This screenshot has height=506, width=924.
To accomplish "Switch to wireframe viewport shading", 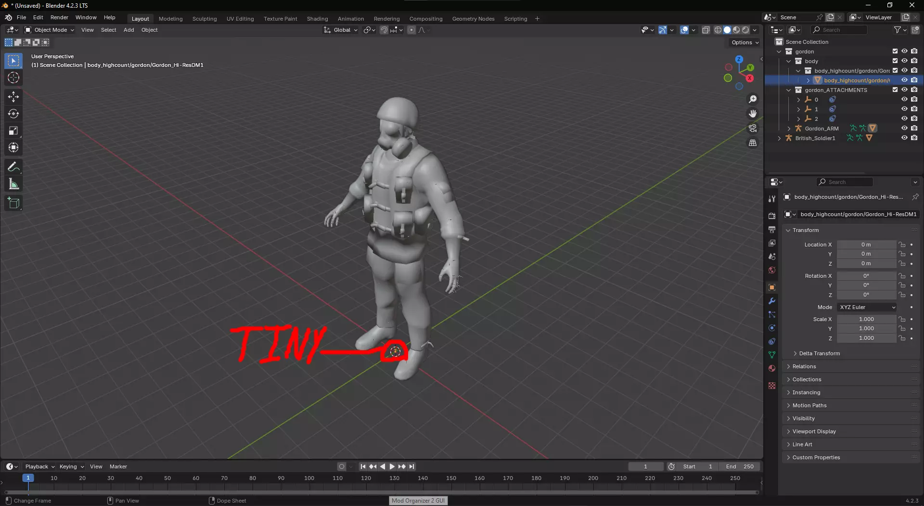I will 718,30.
